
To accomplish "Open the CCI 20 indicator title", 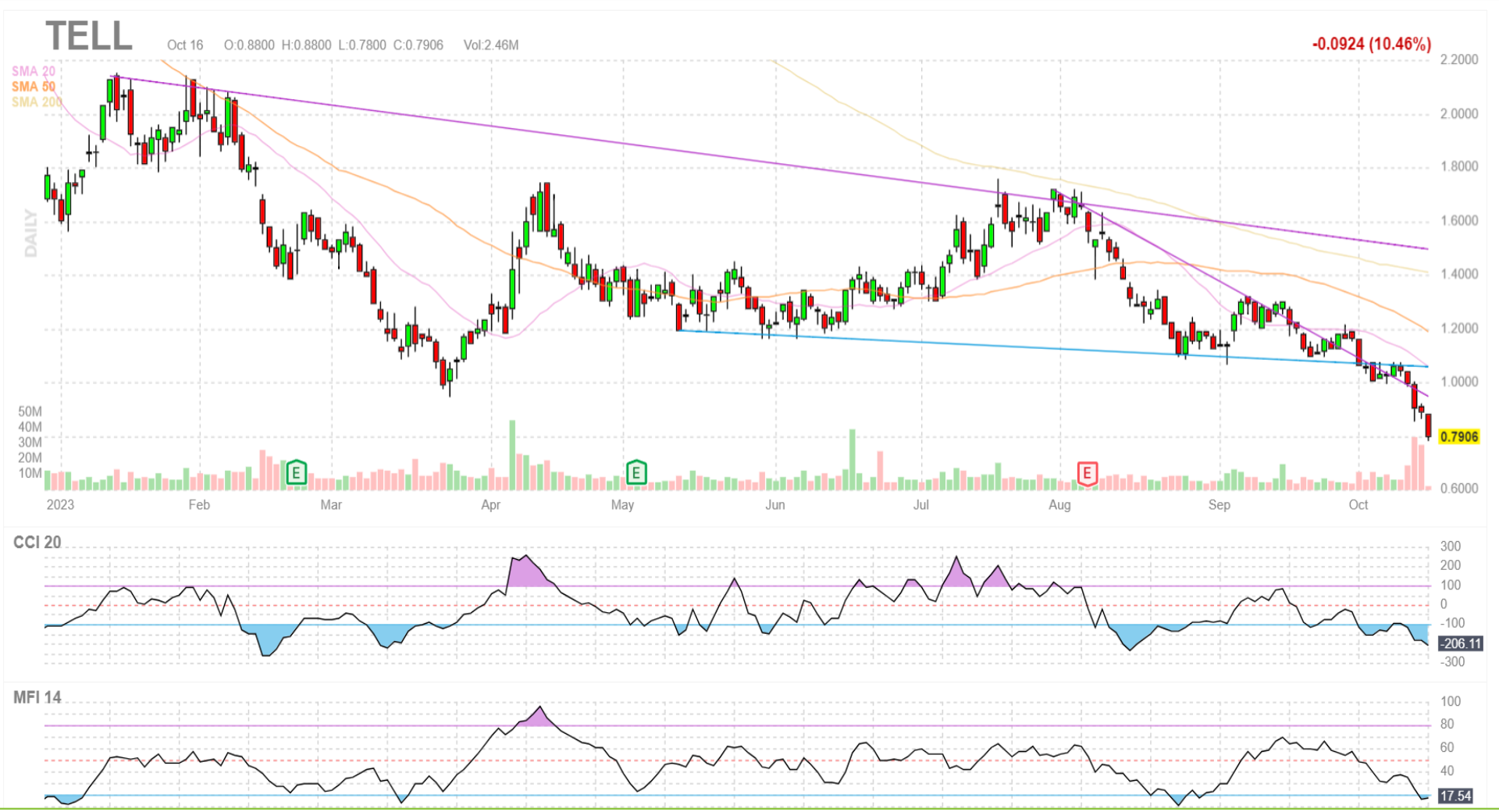I will click(x=37, y=543).
